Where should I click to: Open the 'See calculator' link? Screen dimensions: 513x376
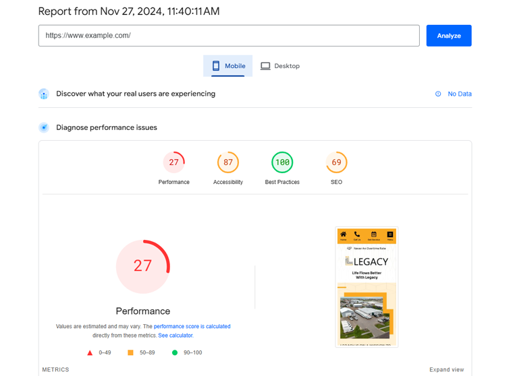coord(175,336)
